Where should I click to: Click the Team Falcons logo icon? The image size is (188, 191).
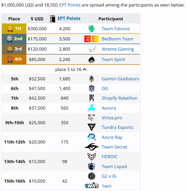[x=91, y=29]
